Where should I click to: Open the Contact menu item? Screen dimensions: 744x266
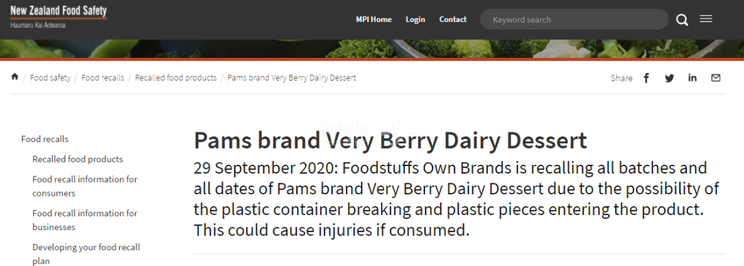pos(453,19)
